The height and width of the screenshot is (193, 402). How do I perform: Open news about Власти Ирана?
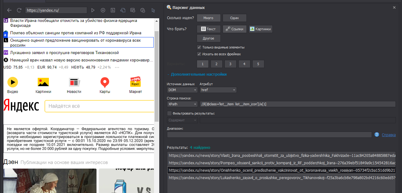(x=74, y=23)
